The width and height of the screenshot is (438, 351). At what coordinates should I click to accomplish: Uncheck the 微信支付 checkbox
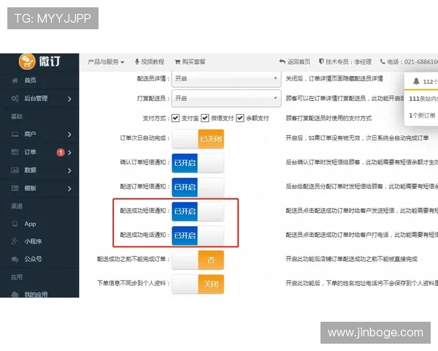[204, 118]
